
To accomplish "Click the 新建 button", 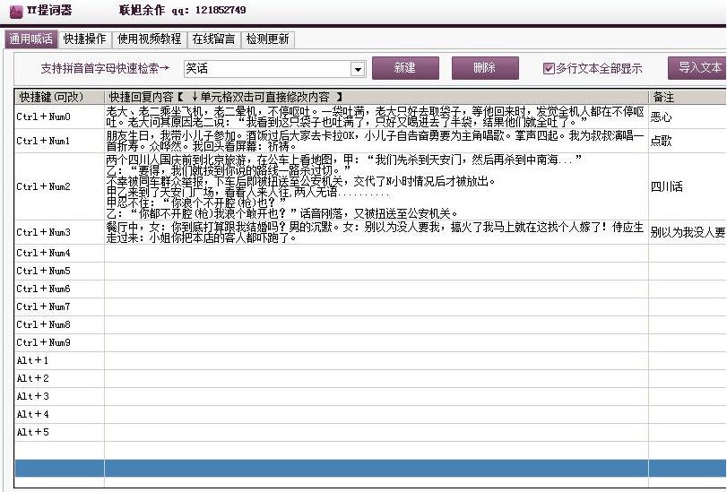I will pyautogui.click(x=405, y=68).
